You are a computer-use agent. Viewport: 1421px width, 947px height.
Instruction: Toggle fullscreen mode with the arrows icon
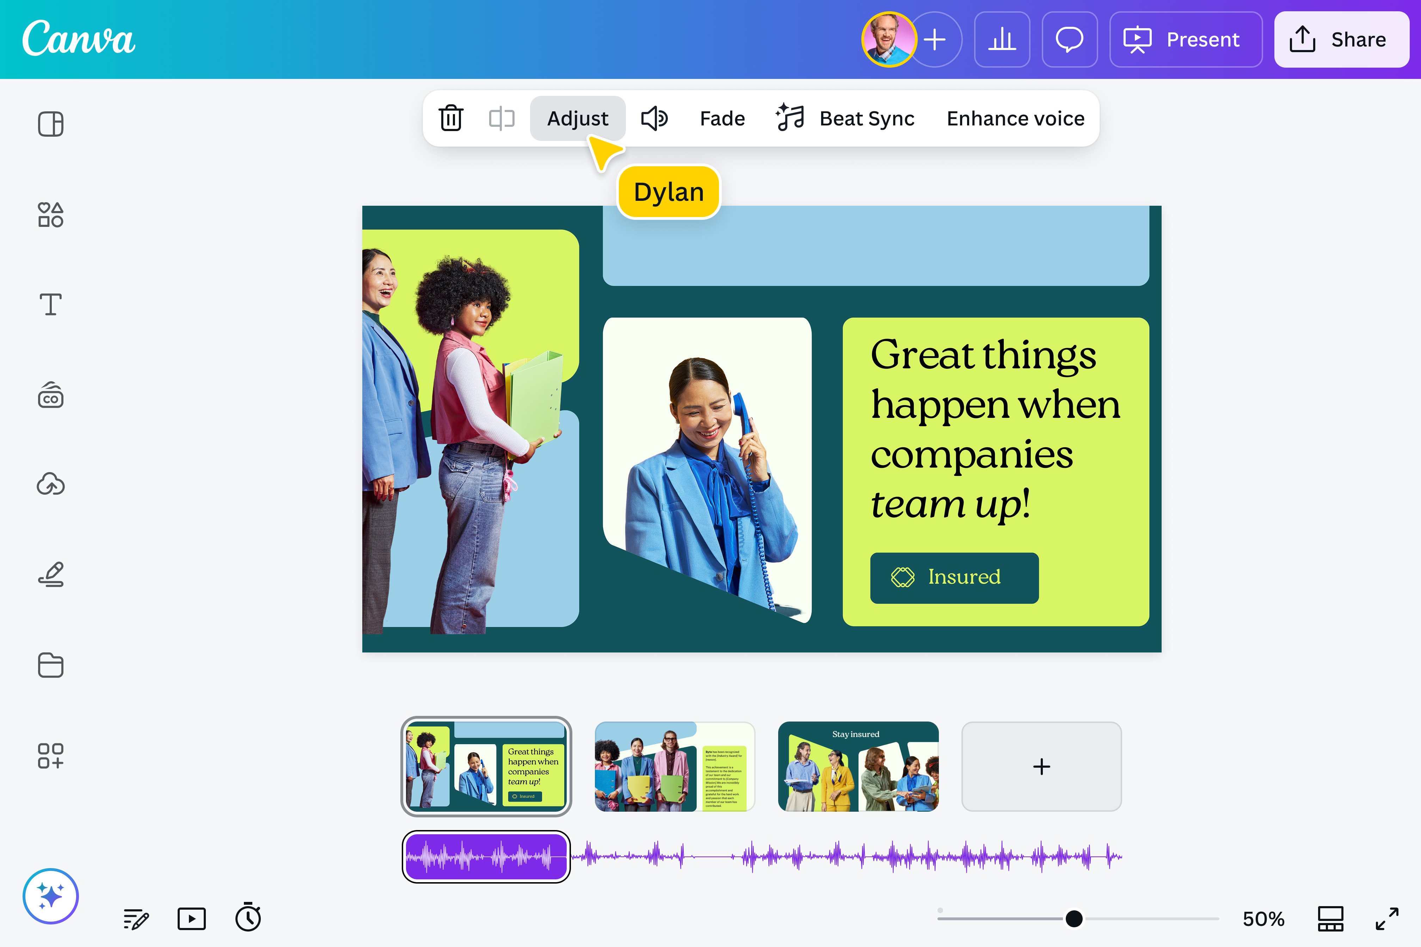point(1387,918)
